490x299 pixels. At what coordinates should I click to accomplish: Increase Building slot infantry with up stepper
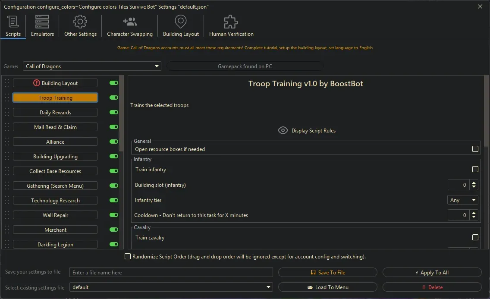(x=474, y=182)
